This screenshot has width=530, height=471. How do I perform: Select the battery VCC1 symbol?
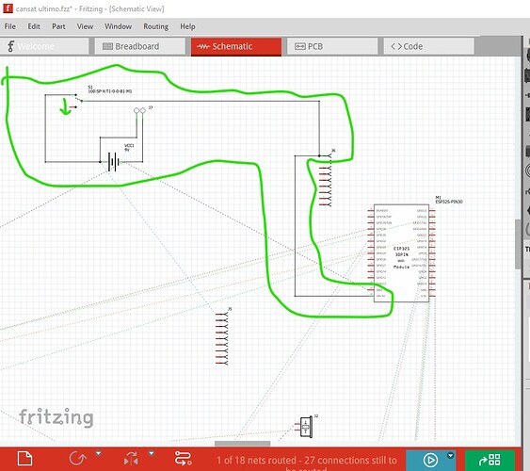click(114, 162)
